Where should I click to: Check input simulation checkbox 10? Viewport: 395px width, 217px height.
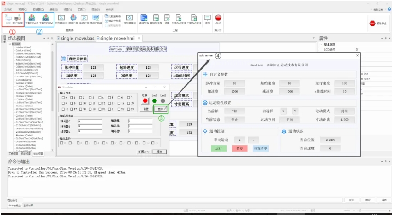point(80,103)
